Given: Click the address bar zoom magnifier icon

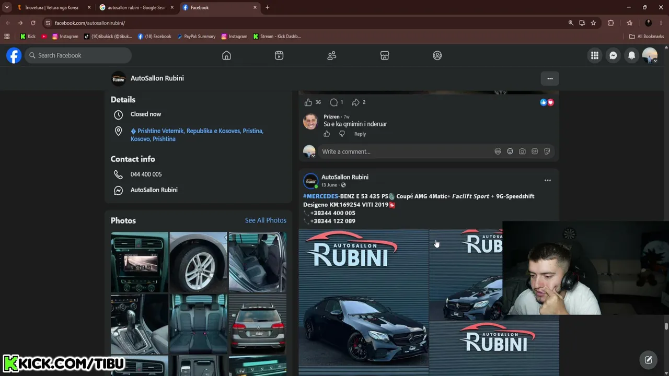Looking at the screenshot, I should pos(571,23).
